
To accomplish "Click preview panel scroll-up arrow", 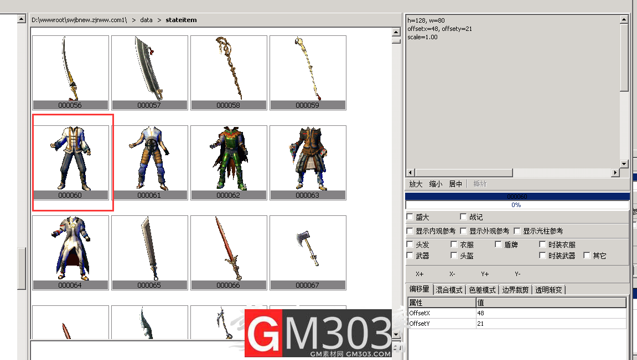I will click(x=624, y=19).
